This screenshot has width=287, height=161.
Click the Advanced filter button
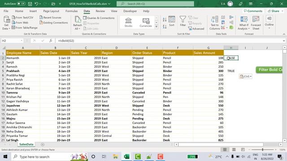(196, 29)
